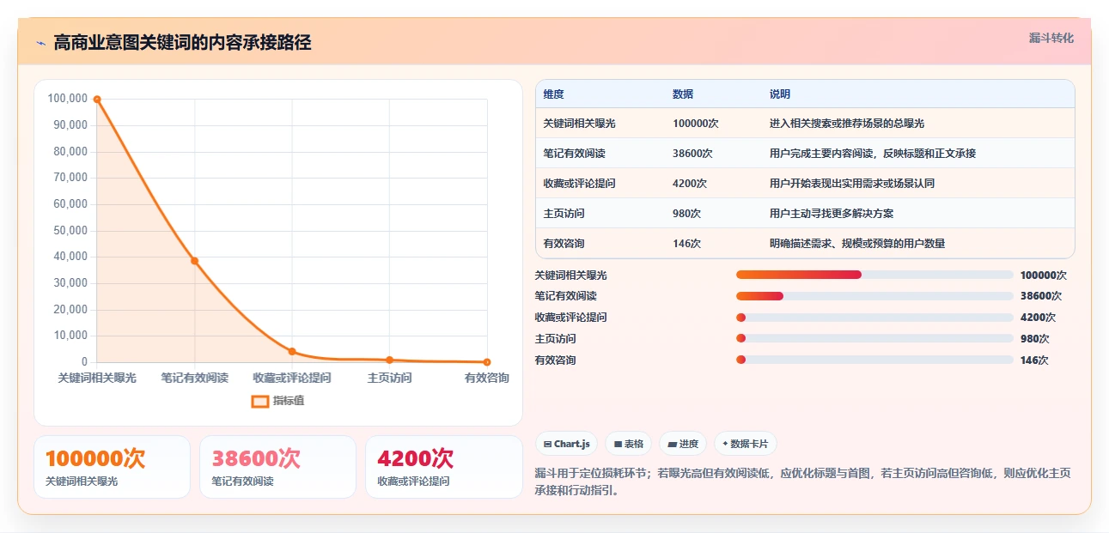This screenshot has width=1109, height=533.
Task: Click the 有效咨询 progress bar
Action: [874, 360]
